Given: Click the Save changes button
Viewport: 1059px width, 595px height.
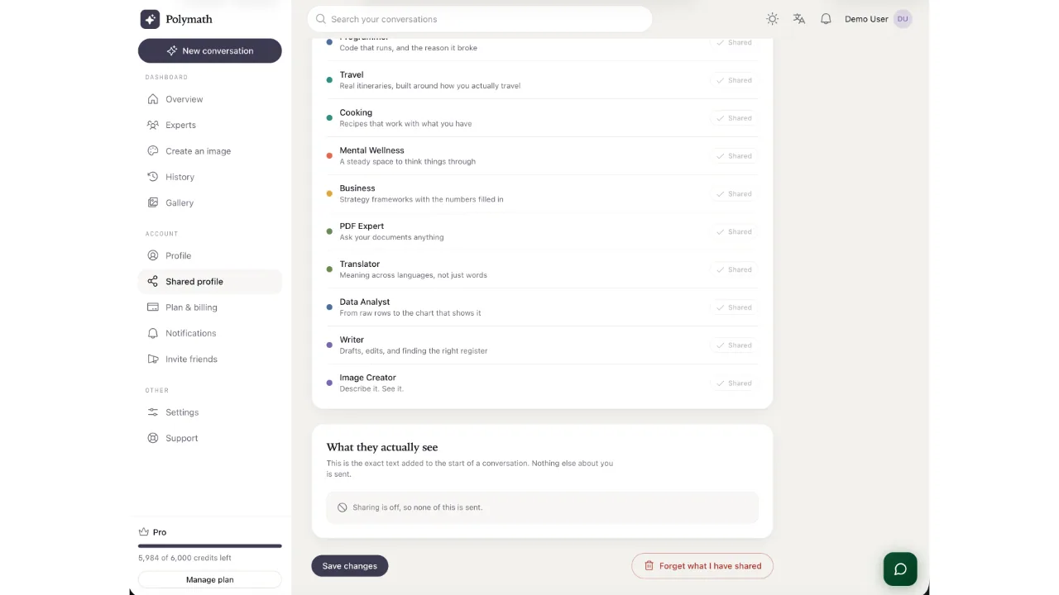Looking at the screenshot, I should coord(350,566).
